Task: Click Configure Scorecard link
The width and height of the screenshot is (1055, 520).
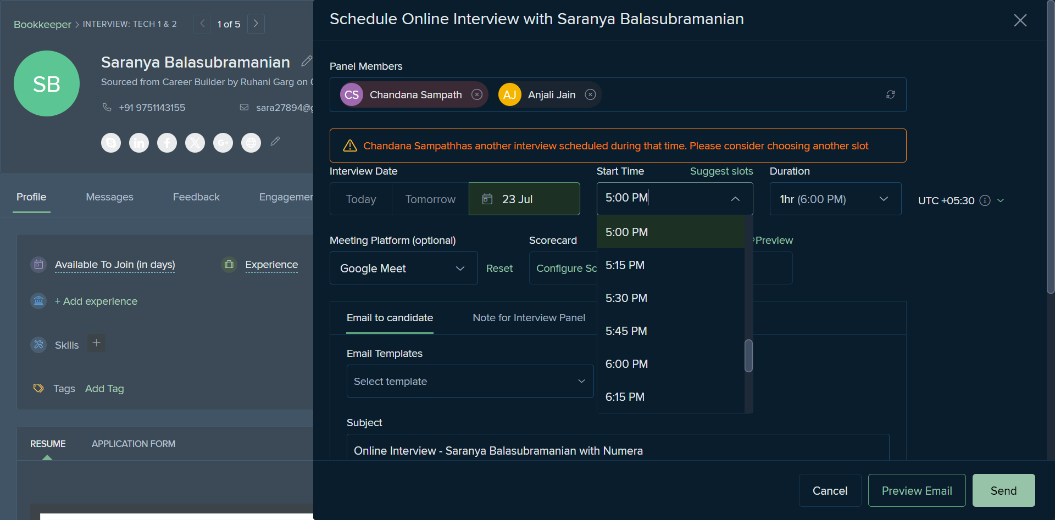Action: point(567,268)
